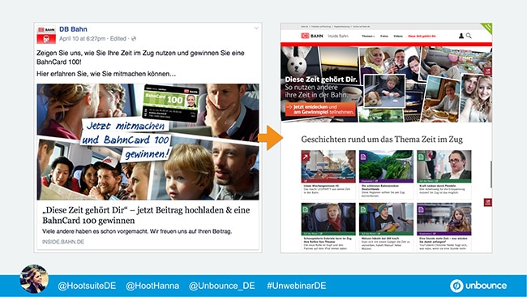Click the website's vertical scrollbar thumb
The height and width of the screenshot is (297, 527).
(x=491, y=174)
